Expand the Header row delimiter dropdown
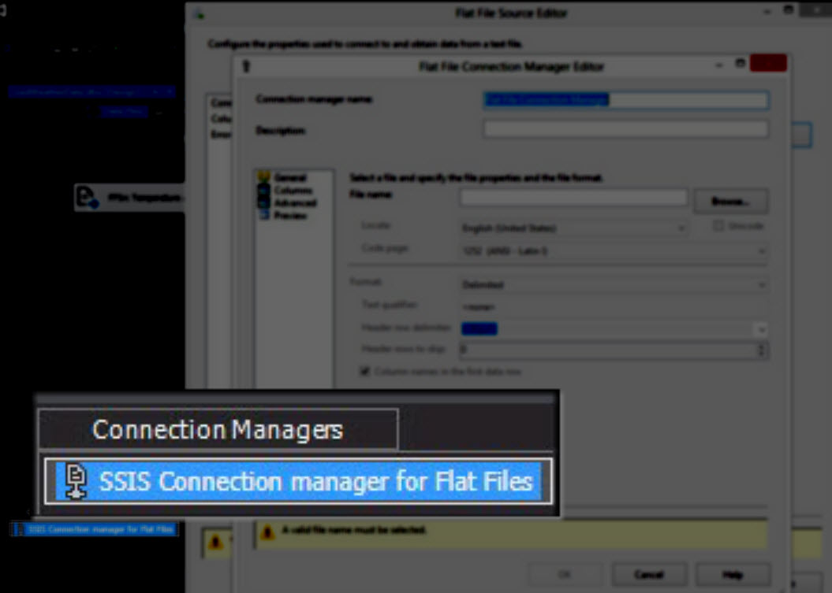The image size is (832, 593). (761, 329)
